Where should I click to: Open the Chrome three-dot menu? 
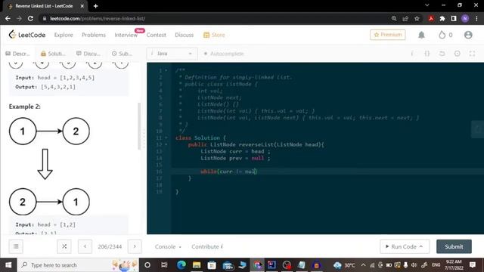(x=476, y=18)
